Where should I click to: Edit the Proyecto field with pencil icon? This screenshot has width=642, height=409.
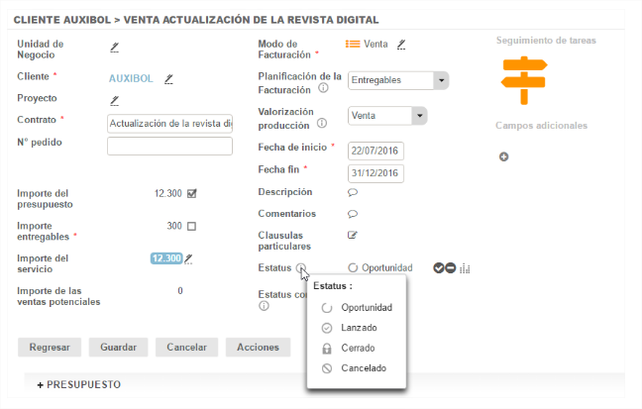pyautogui.click(x=114, y=100)
